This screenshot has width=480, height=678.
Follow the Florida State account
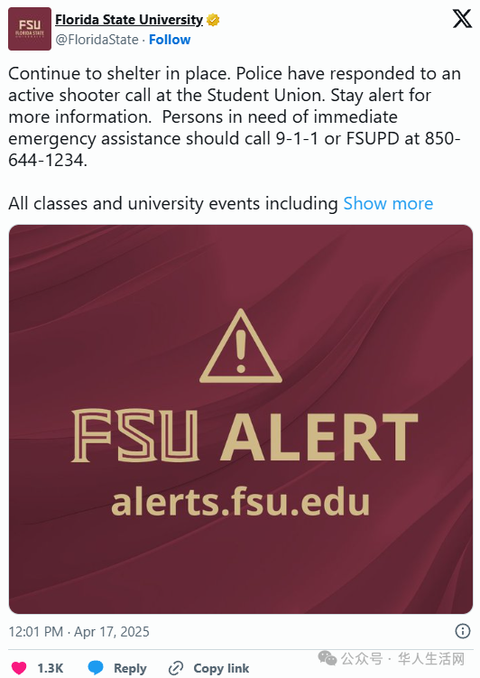[170, 40]
